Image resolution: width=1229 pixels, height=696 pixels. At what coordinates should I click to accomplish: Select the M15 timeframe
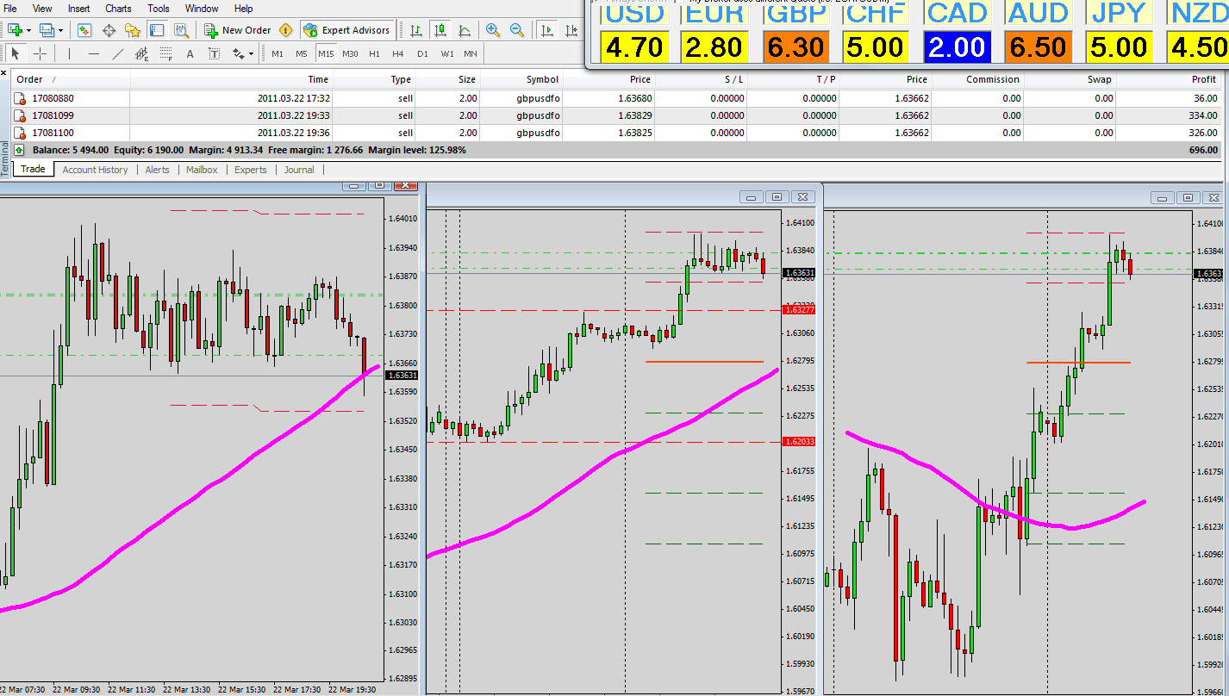tap(326, 53)
